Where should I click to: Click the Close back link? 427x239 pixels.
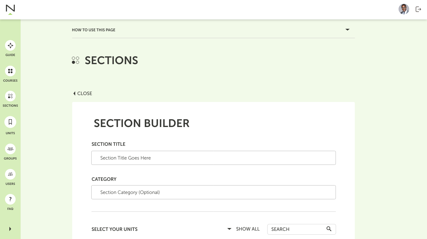(x=83, y=94)
